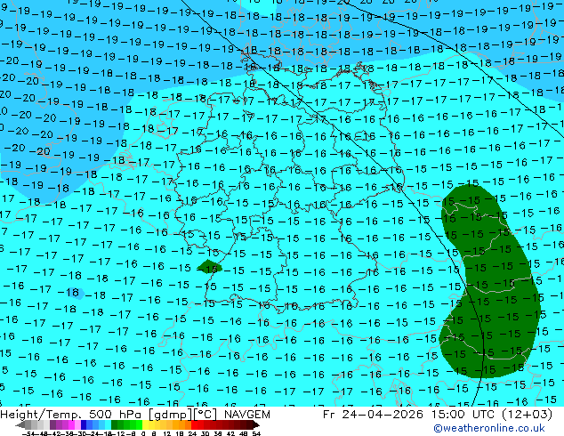Click the 'Height/Temp. 500 hPa' title text
564x436 pixels.
click(72, 415)
